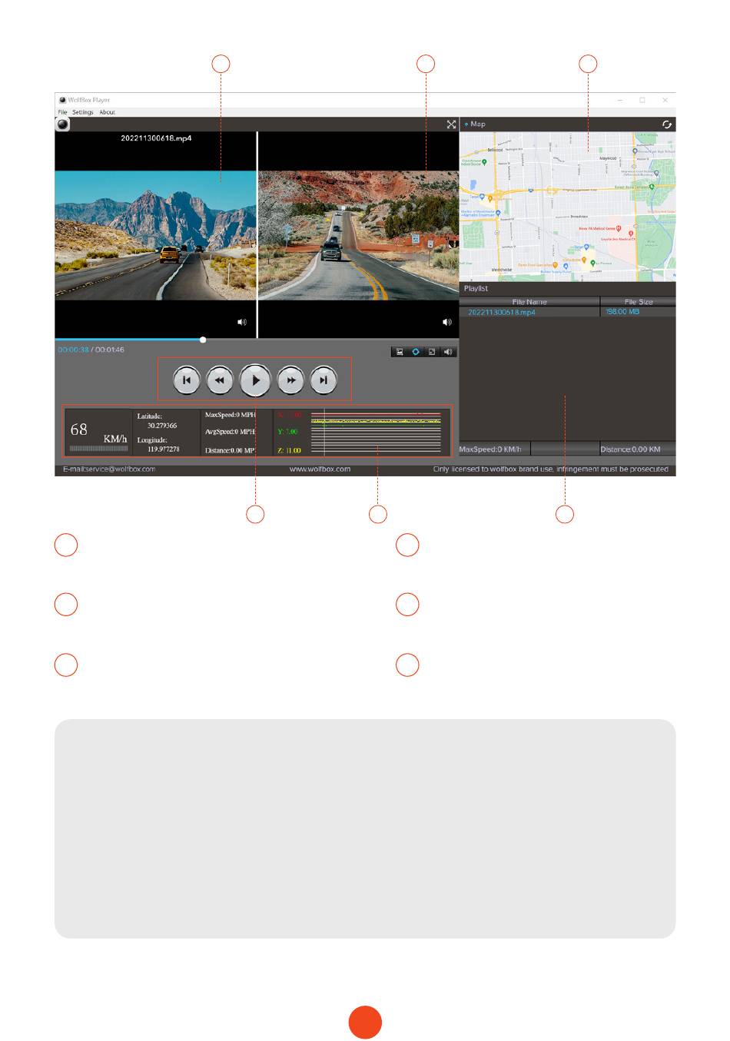Open the Settings menu
This screenshot has height=1041, width=730.
[x=82, y=112]
